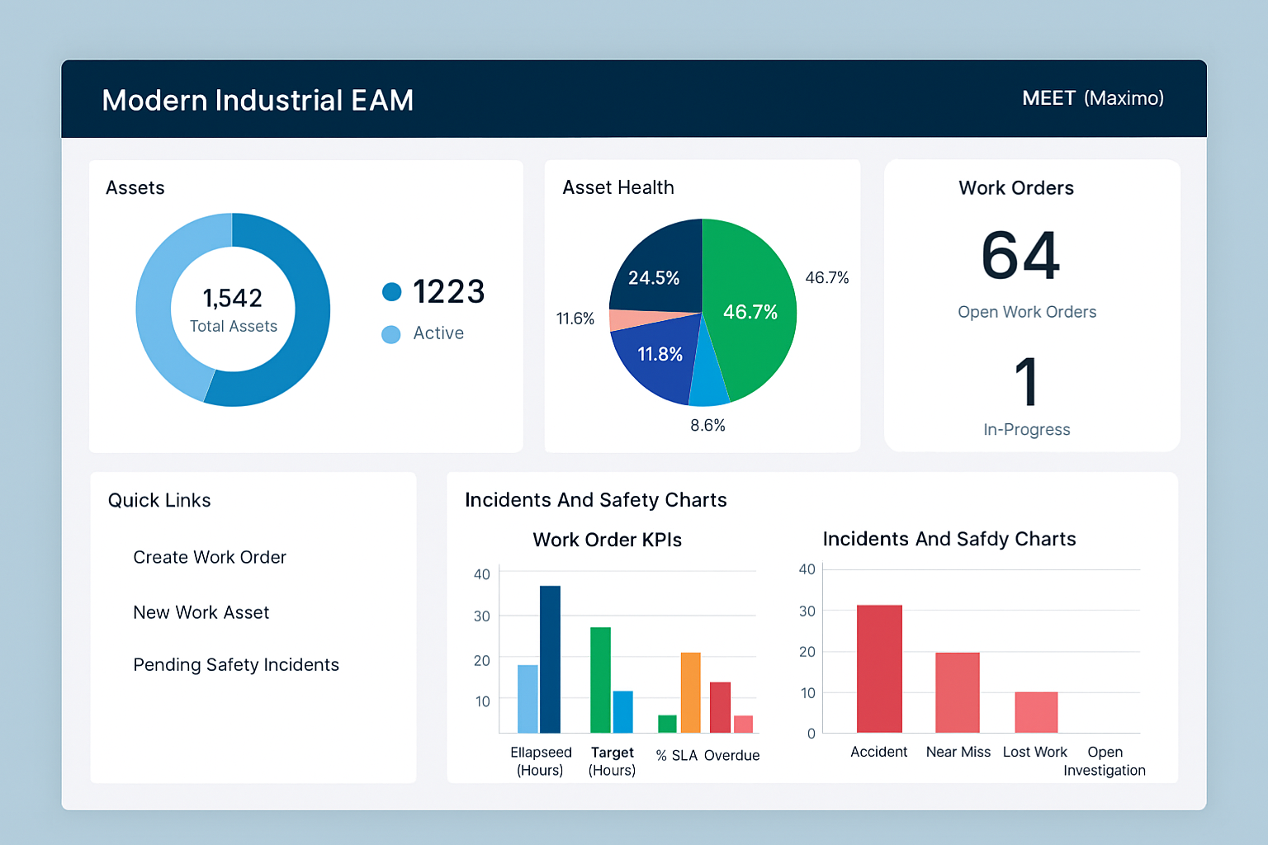Open the 64 Open Work Orders count
The height and width of the screenshot is (845, 1268).
(x=1020, y=256)
